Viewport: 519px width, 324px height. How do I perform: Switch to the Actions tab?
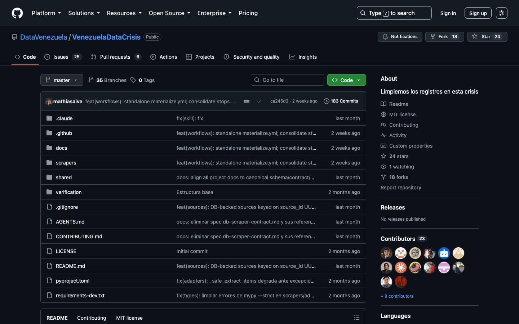(164, 57)
